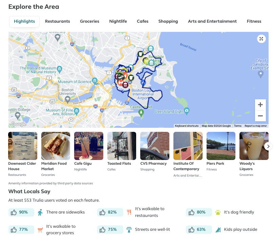Switch to the Restaurants tab
This screenshot has width=274, height=242.
point(57,21)
